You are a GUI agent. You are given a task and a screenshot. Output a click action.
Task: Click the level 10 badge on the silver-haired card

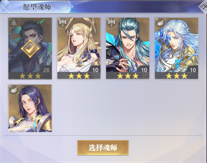click(193, 70)
